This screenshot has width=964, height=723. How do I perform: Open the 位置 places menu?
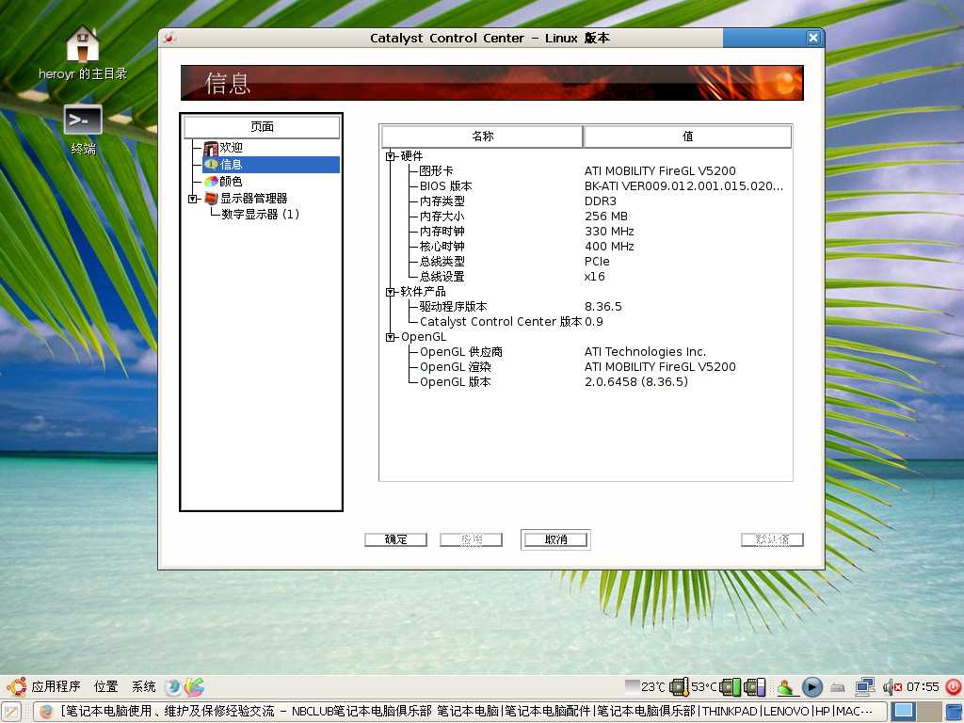point(106,687)
